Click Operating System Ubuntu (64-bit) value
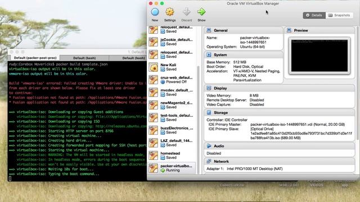 pyautogui.click(x=253, y=47)
